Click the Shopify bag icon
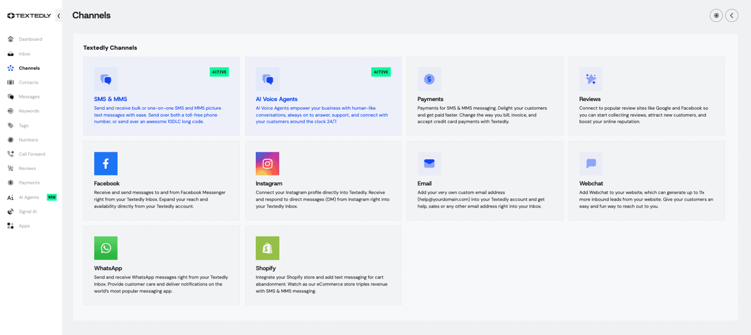Viewport: 751px width, 335px height. tap(268, 248)
